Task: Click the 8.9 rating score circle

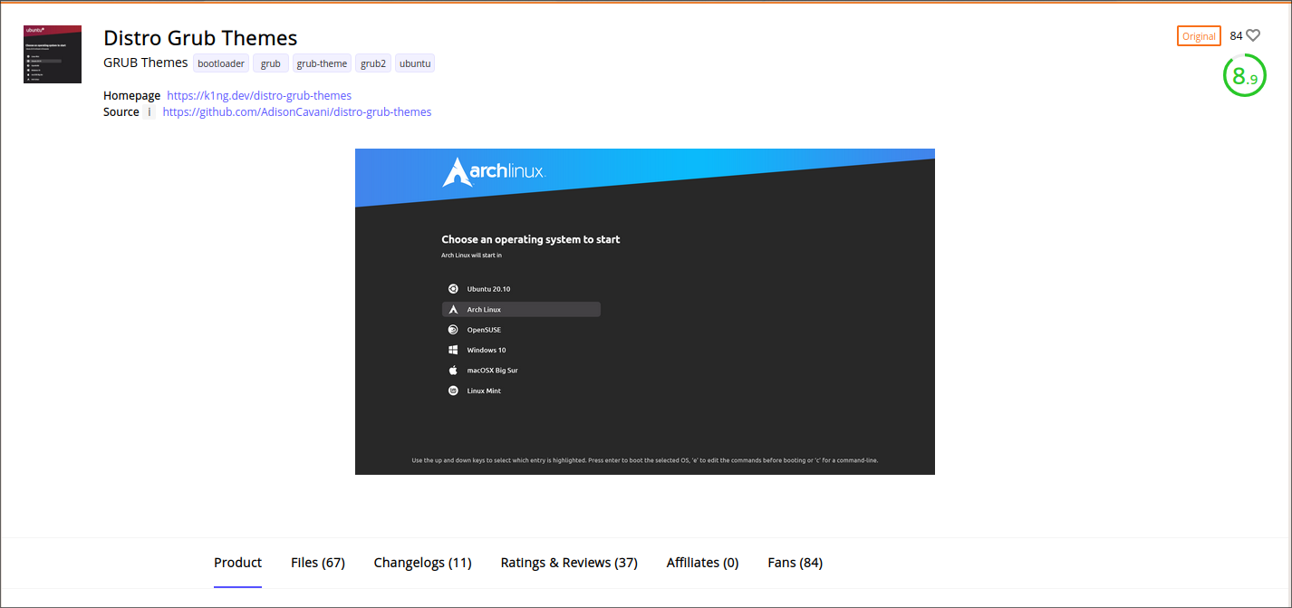Action: 1244,76
